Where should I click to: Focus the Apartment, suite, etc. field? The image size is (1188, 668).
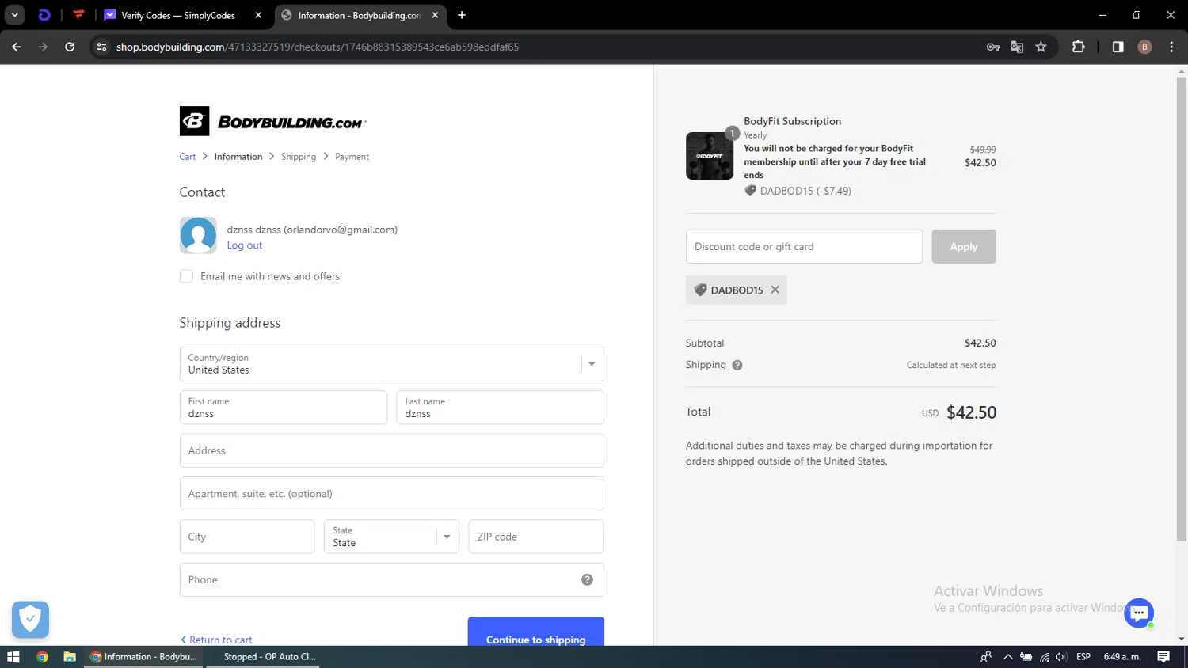pos(392,494)
